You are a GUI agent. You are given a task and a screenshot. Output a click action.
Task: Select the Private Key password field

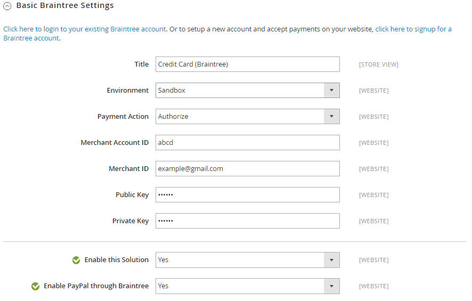tap(247, 221)
